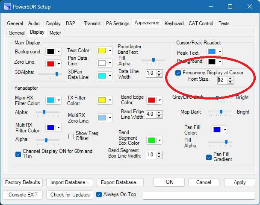Increase Data Line Width with up arrow
The image size is (260, 205).
click(x=159, y=71)
